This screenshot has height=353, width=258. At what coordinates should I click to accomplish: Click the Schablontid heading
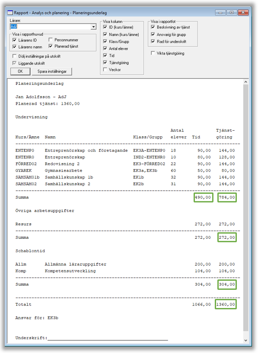coord(30,251)
